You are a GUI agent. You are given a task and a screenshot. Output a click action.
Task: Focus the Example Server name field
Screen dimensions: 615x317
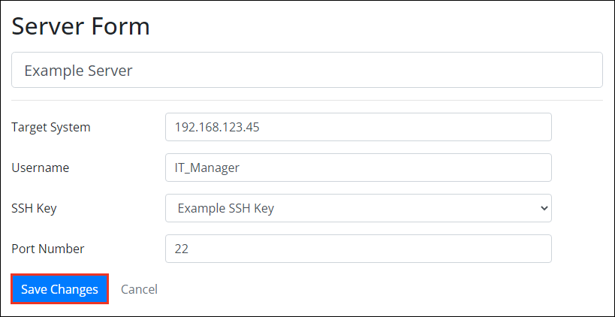pos(306,70)
